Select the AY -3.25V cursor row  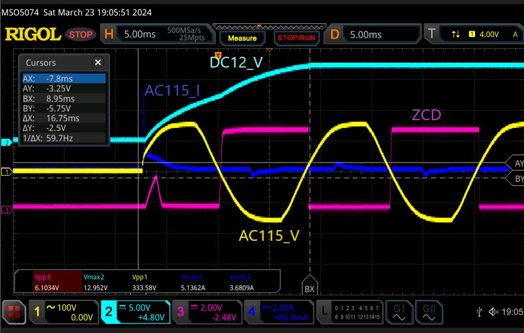64,88
